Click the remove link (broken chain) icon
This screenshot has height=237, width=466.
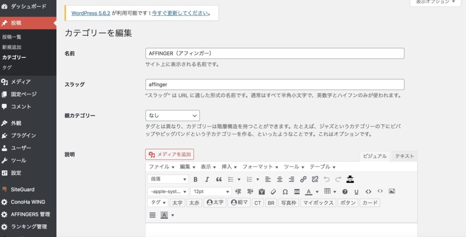(315, 179)
